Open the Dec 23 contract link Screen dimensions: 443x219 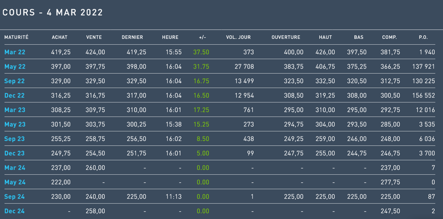pyautogui.click(x=15, y=153)
